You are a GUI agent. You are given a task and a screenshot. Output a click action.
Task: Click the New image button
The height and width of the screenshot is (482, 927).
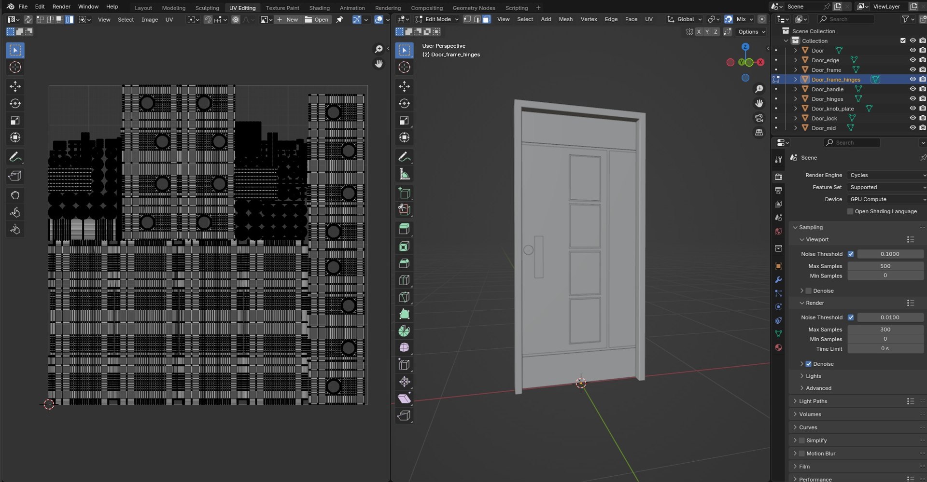(288, 20)
